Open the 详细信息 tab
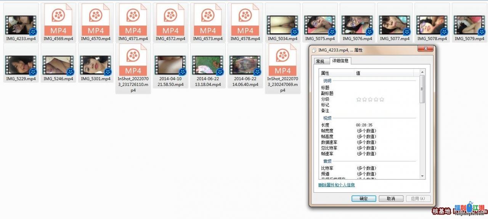488x219 pixels. pyautogui.click(x=340, y=61)
